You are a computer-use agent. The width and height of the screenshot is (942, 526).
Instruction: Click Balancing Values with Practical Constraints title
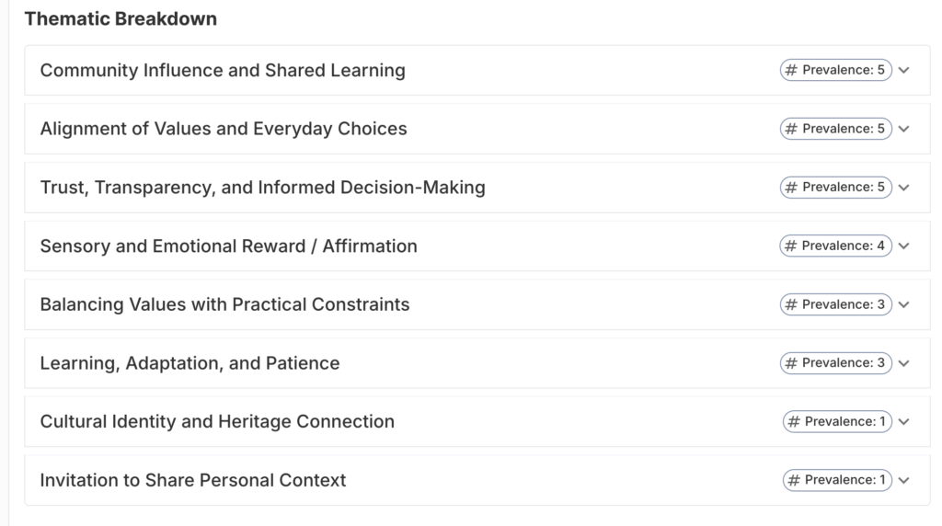(x=224, y=304)
